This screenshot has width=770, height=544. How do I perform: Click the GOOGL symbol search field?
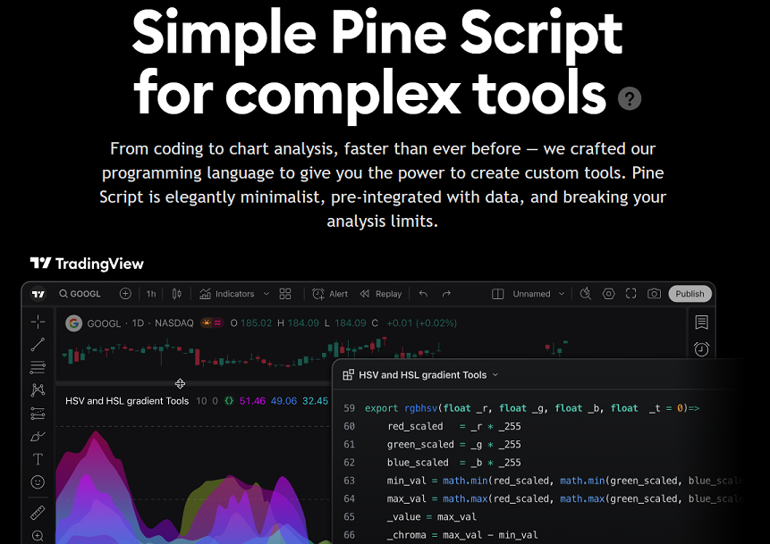point(80,294)
